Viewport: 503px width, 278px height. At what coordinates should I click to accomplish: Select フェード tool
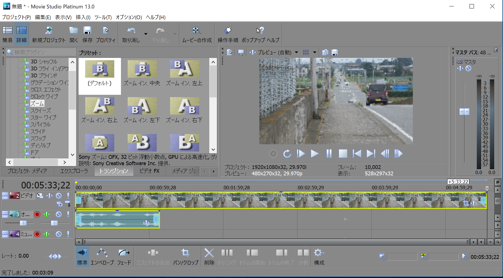click(124, 256)
